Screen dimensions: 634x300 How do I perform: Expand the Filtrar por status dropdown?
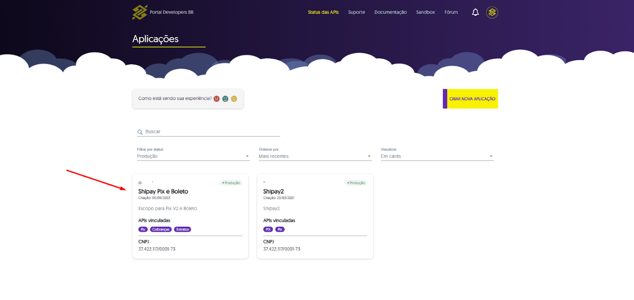193,156
